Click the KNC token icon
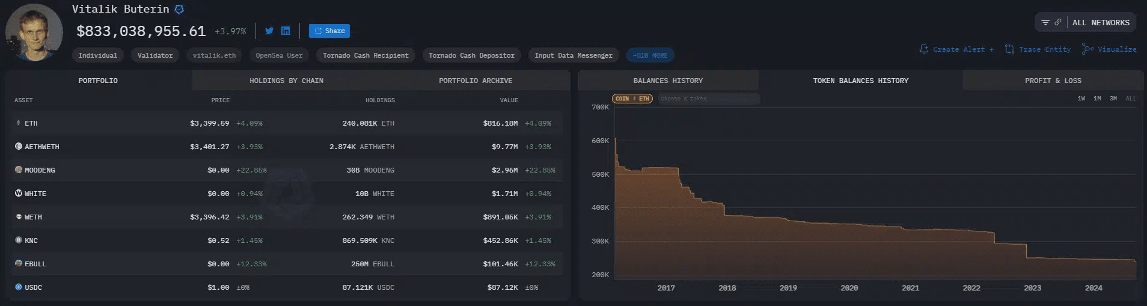1147x306 pixels. click(19, 240)
